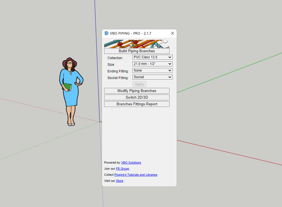Viewport: 282px width, 207px height.
Task: Click the SketchUp logo in dialog title
Action: point(106,33)
